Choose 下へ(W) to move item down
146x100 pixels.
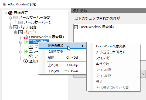[62, 71]
